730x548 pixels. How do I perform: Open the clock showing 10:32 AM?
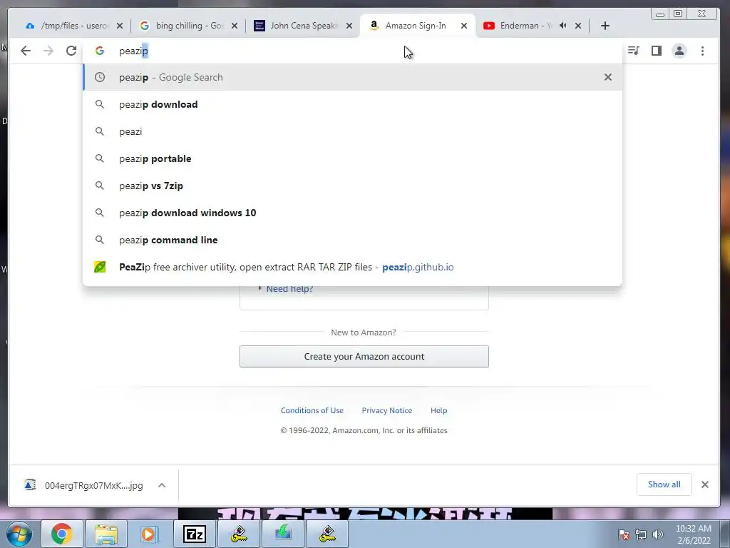(x=694, y=534)
